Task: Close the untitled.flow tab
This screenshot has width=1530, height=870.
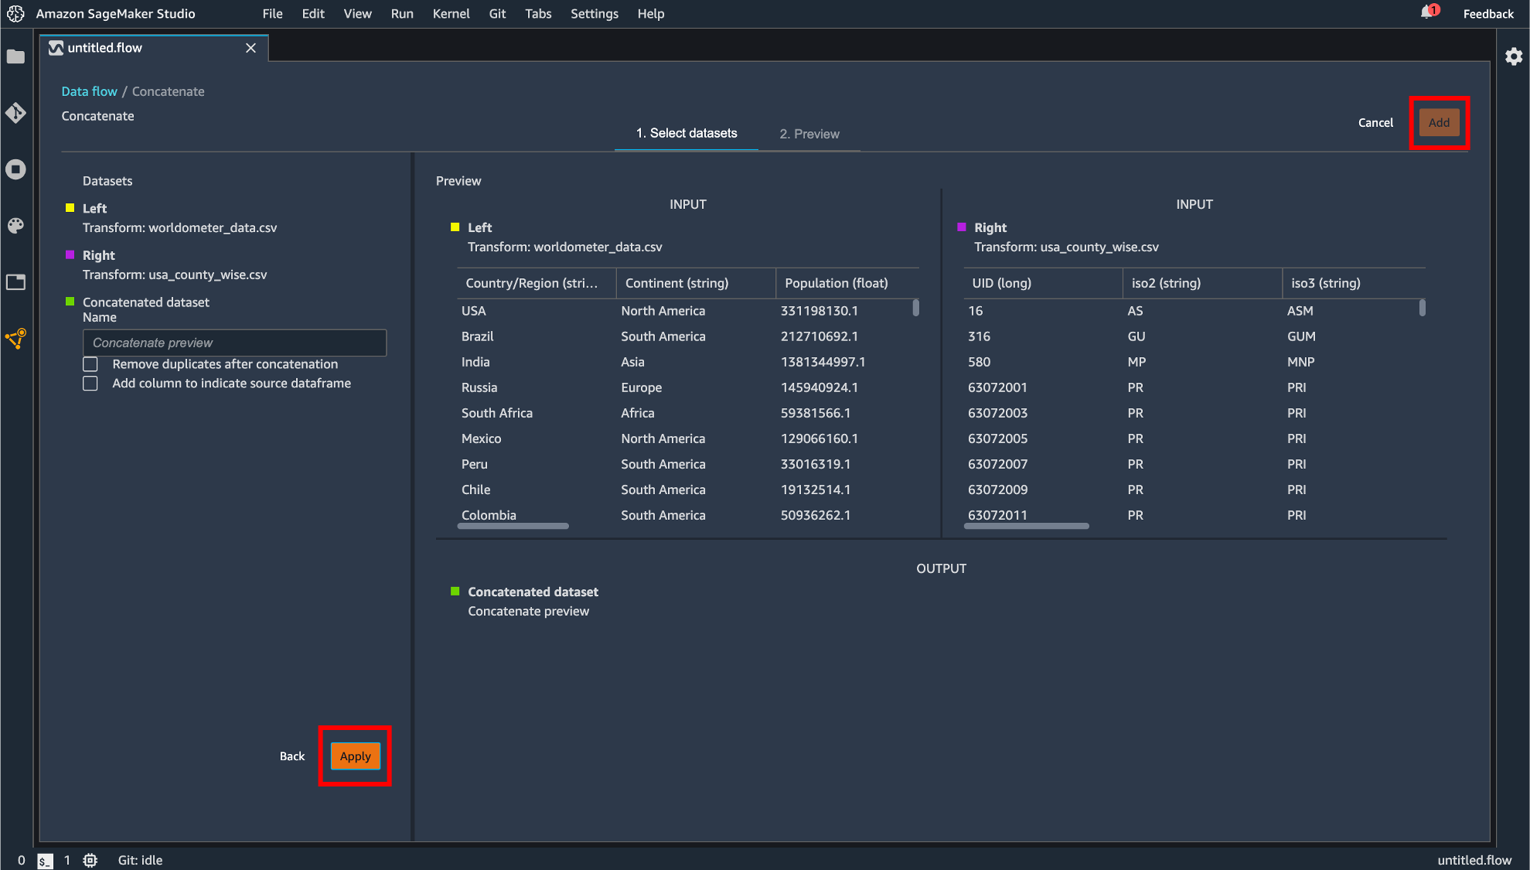Action: pos(250,48)
